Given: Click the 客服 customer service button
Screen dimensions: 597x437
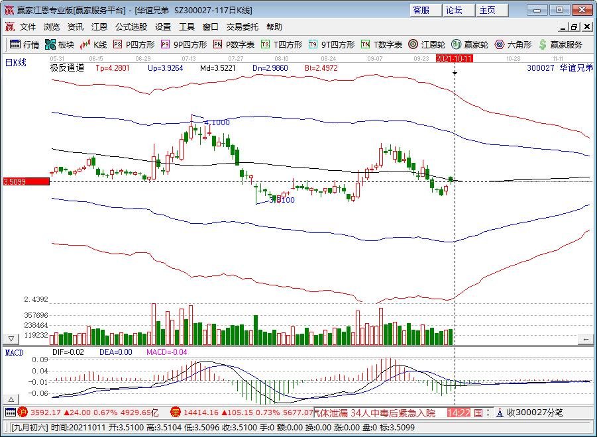Looking at the screenshot, I should (421, 10).
